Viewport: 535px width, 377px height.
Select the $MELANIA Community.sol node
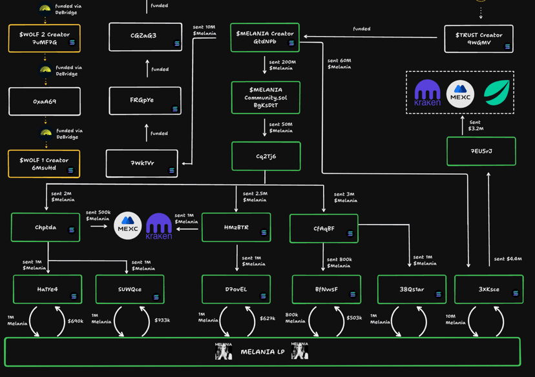coord(266,97)
